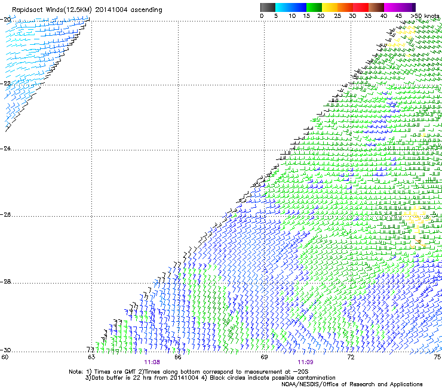Click the -20 latitude axis label
The image size is (442, 388).
point(5,20)
